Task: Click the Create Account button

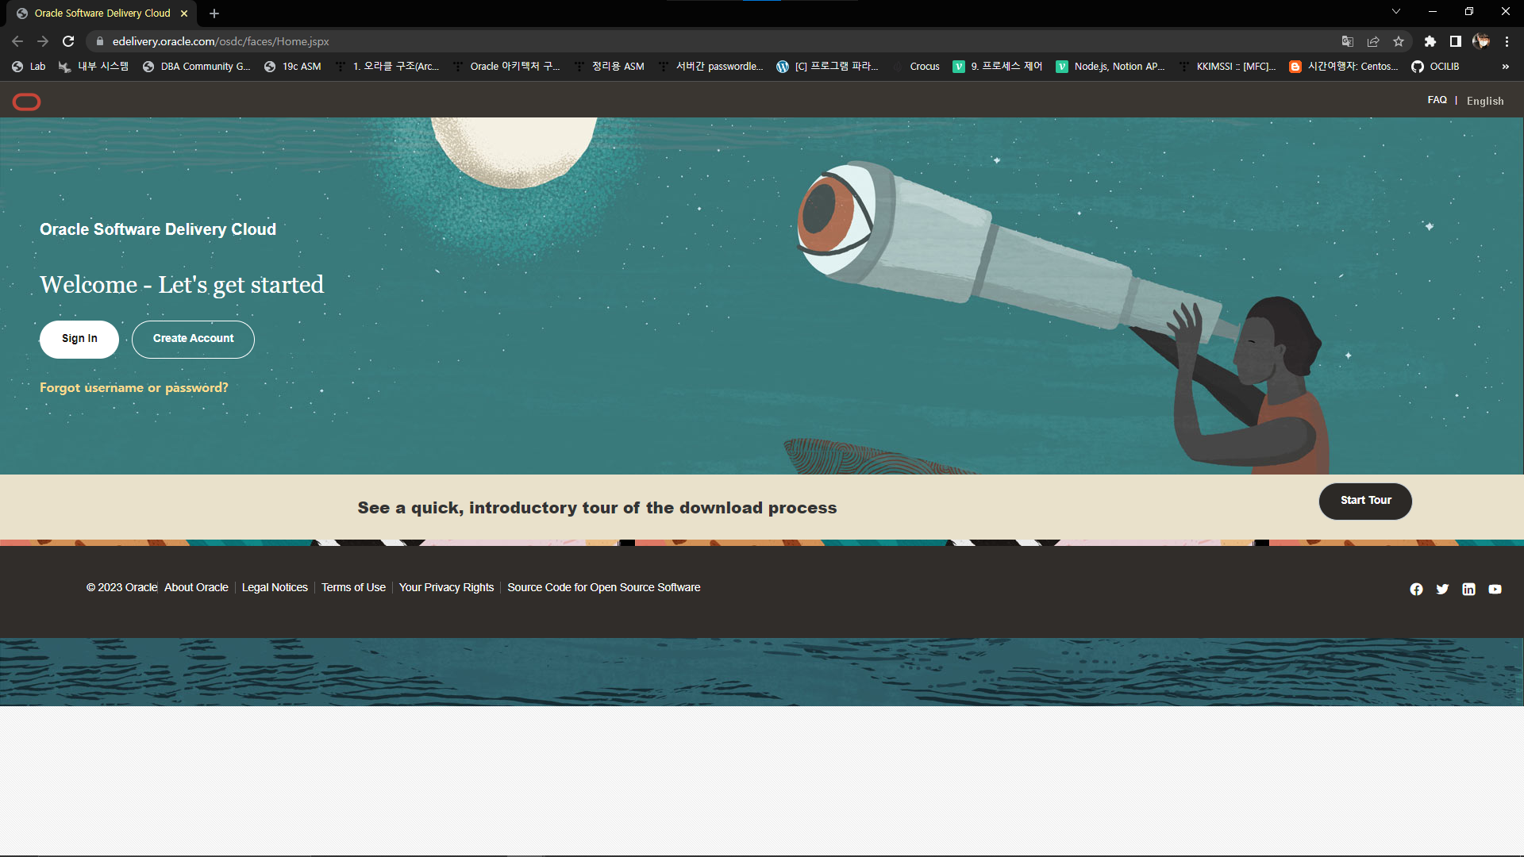Action: pyautogui.click(x=193, y=339)
